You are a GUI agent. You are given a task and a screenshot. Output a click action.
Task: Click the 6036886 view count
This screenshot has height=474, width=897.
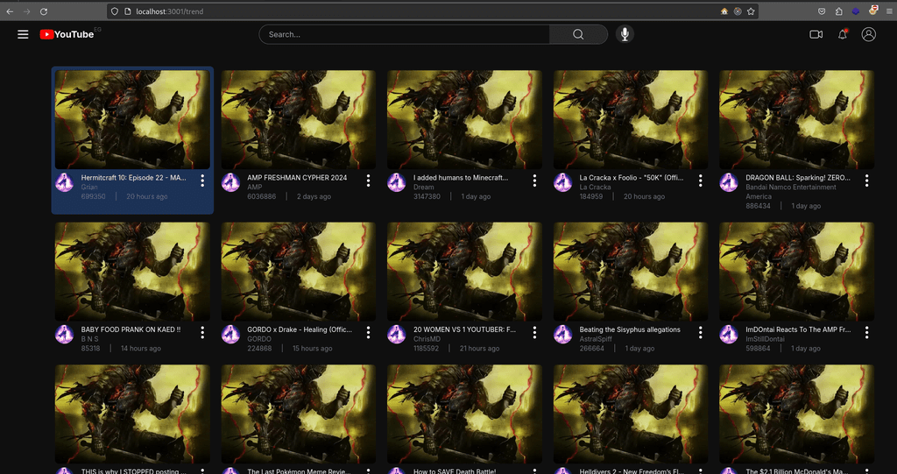coord(261,196)
